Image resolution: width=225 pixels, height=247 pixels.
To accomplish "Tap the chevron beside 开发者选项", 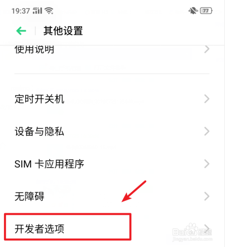I will [207, 229].
